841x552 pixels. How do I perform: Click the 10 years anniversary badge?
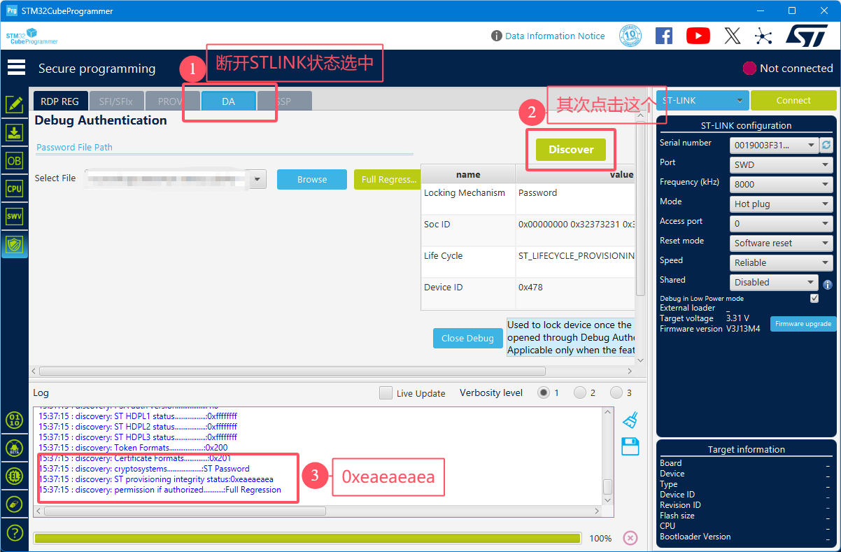[630, 36]
